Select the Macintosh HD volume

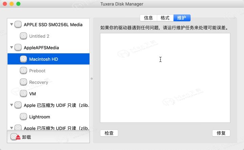(48, 59)
